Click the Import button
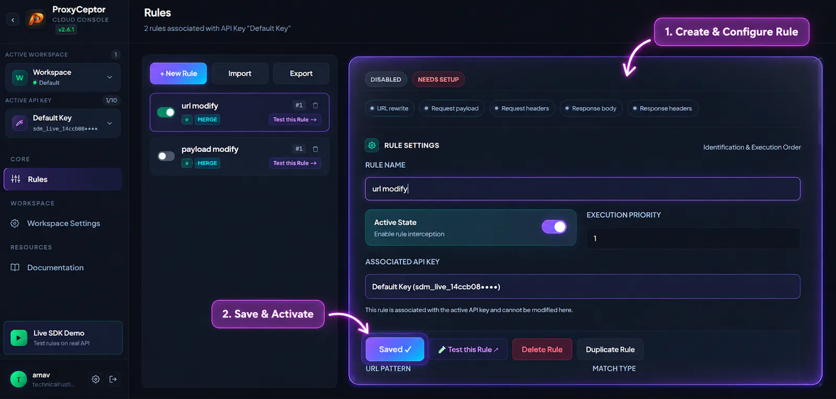 (x=240, y=74)
